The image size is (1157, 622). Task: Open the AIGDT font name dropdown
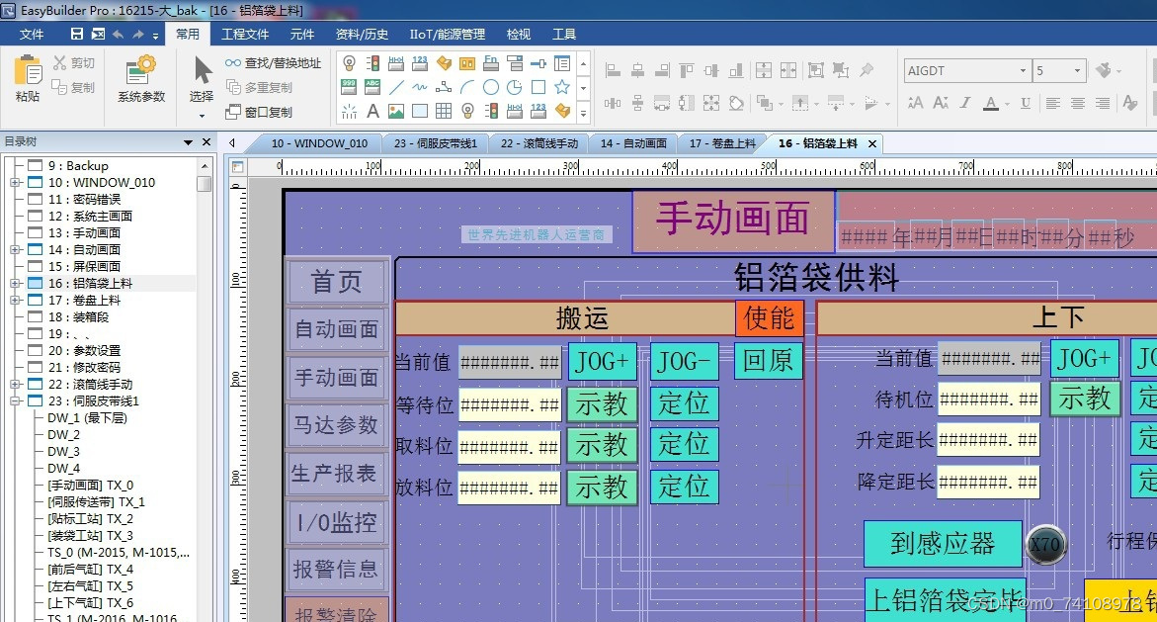[x=1023, y=71]
